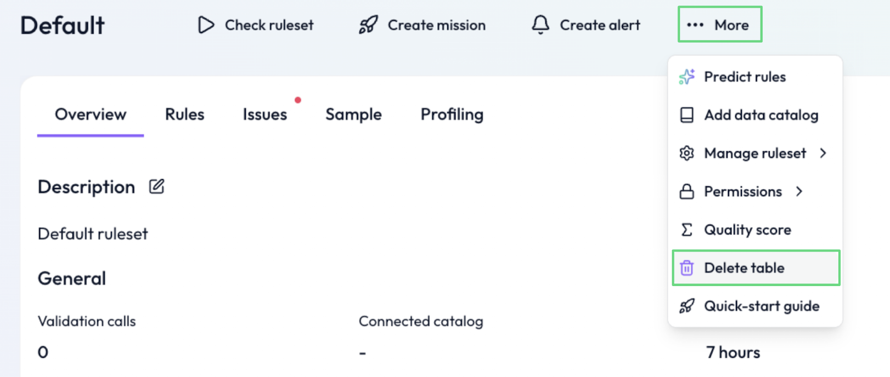Click the Predict rules sparkle icon
Viewport: 890px width, 377px height.
coord(686,77)
